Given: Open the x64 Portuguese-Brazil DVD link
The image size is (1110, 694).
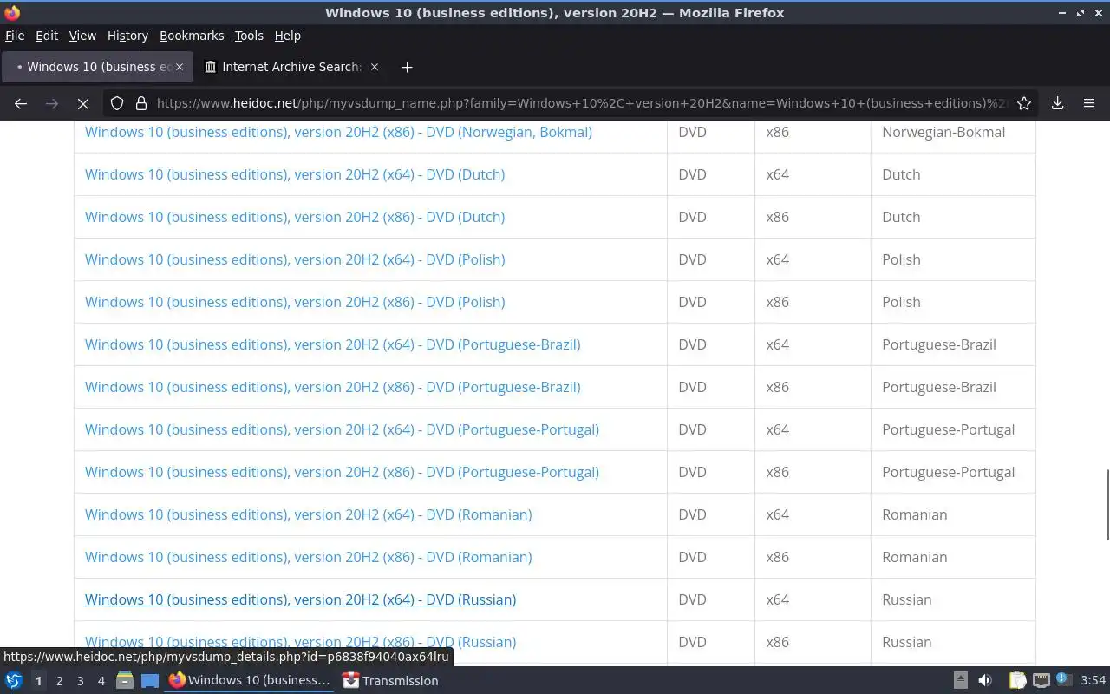Looking at the screenshot, I should pos(333,344).
